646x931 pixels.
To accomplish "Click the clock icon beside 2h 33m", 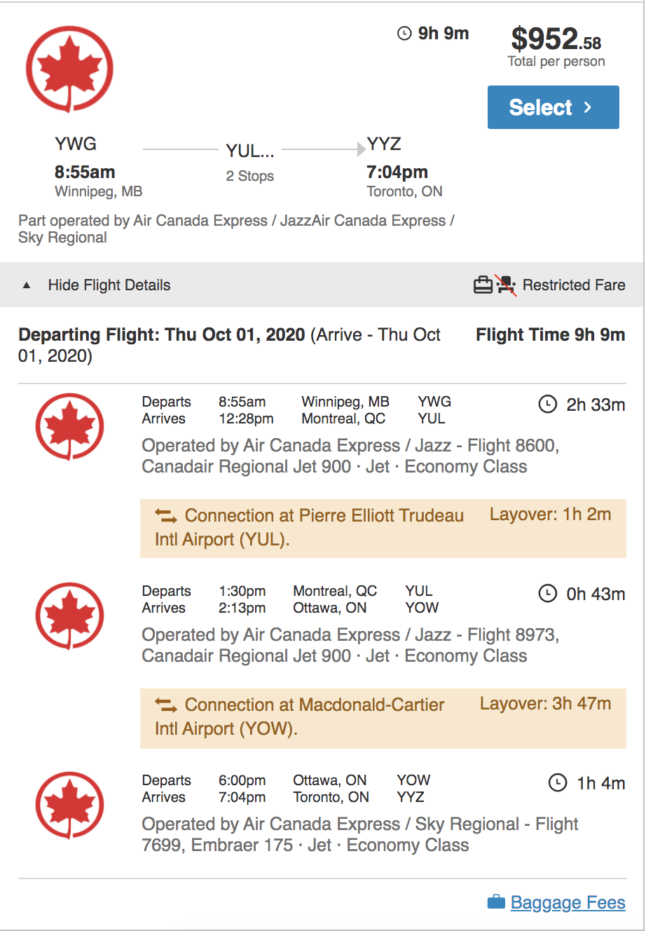I will coord(547,404).
